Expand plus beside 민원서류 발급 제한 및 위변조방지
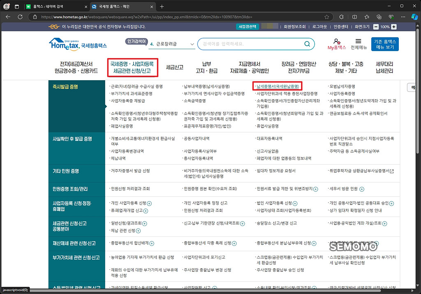The width and height of the screenshot is (421, 294). coord(315,189)
